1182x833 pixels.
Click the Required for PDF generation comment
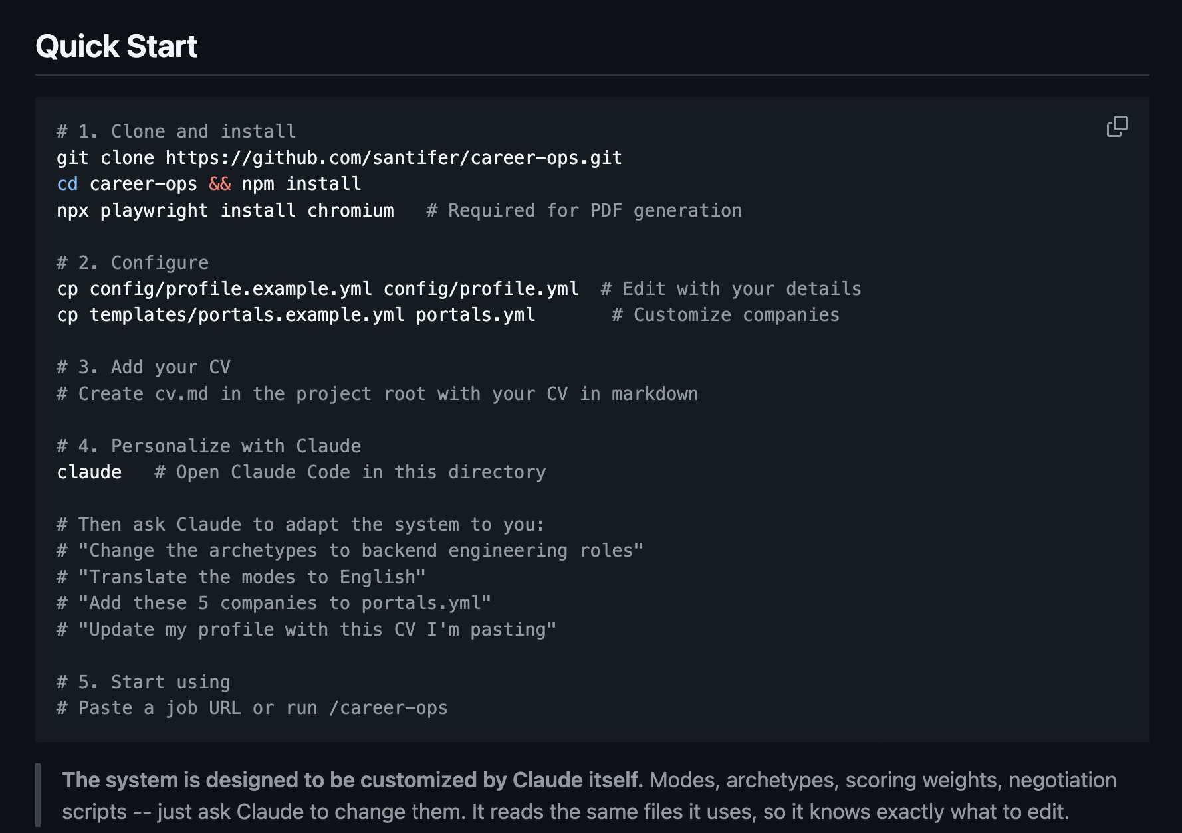(x=584, y=211)
